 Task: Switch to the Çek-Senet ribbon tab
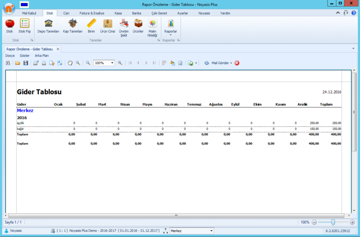coord(159,13)
